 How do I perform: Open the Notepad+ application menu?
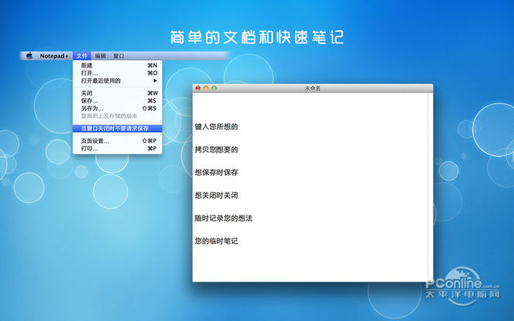click(x=54, y=56)
